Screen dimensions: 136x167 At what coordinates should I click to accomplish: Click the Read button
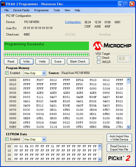coord(11,61)
